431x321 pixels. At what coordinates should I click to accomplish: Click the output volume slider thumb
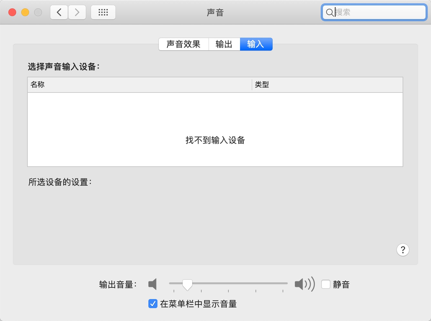pyautogui.click(x=187, y=285)
